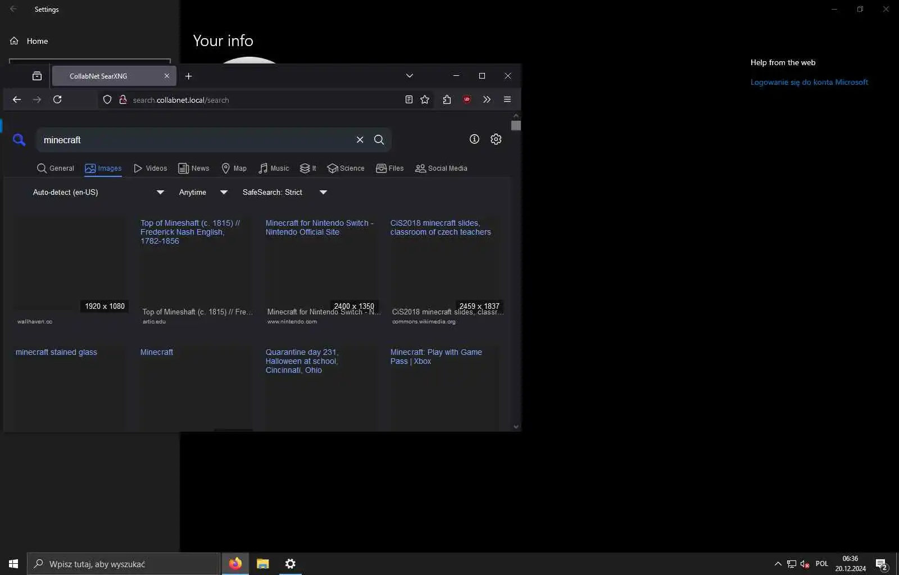Open Home in the Settings window
Screen dimensions: 899x575
pyautogui.click(x=29, y=41)
